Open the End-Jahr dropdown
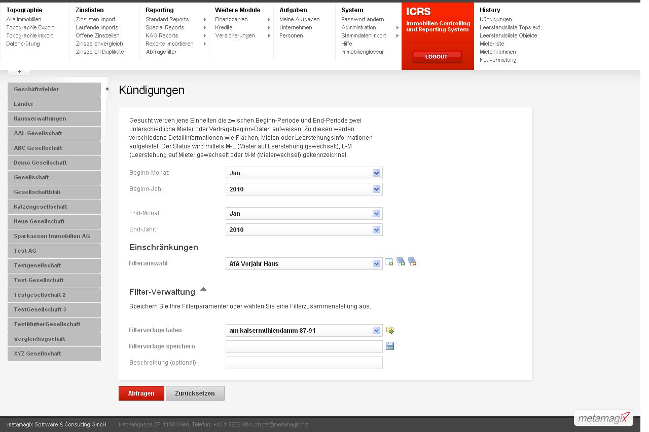649x432 pixels. (x=304, y=229)
